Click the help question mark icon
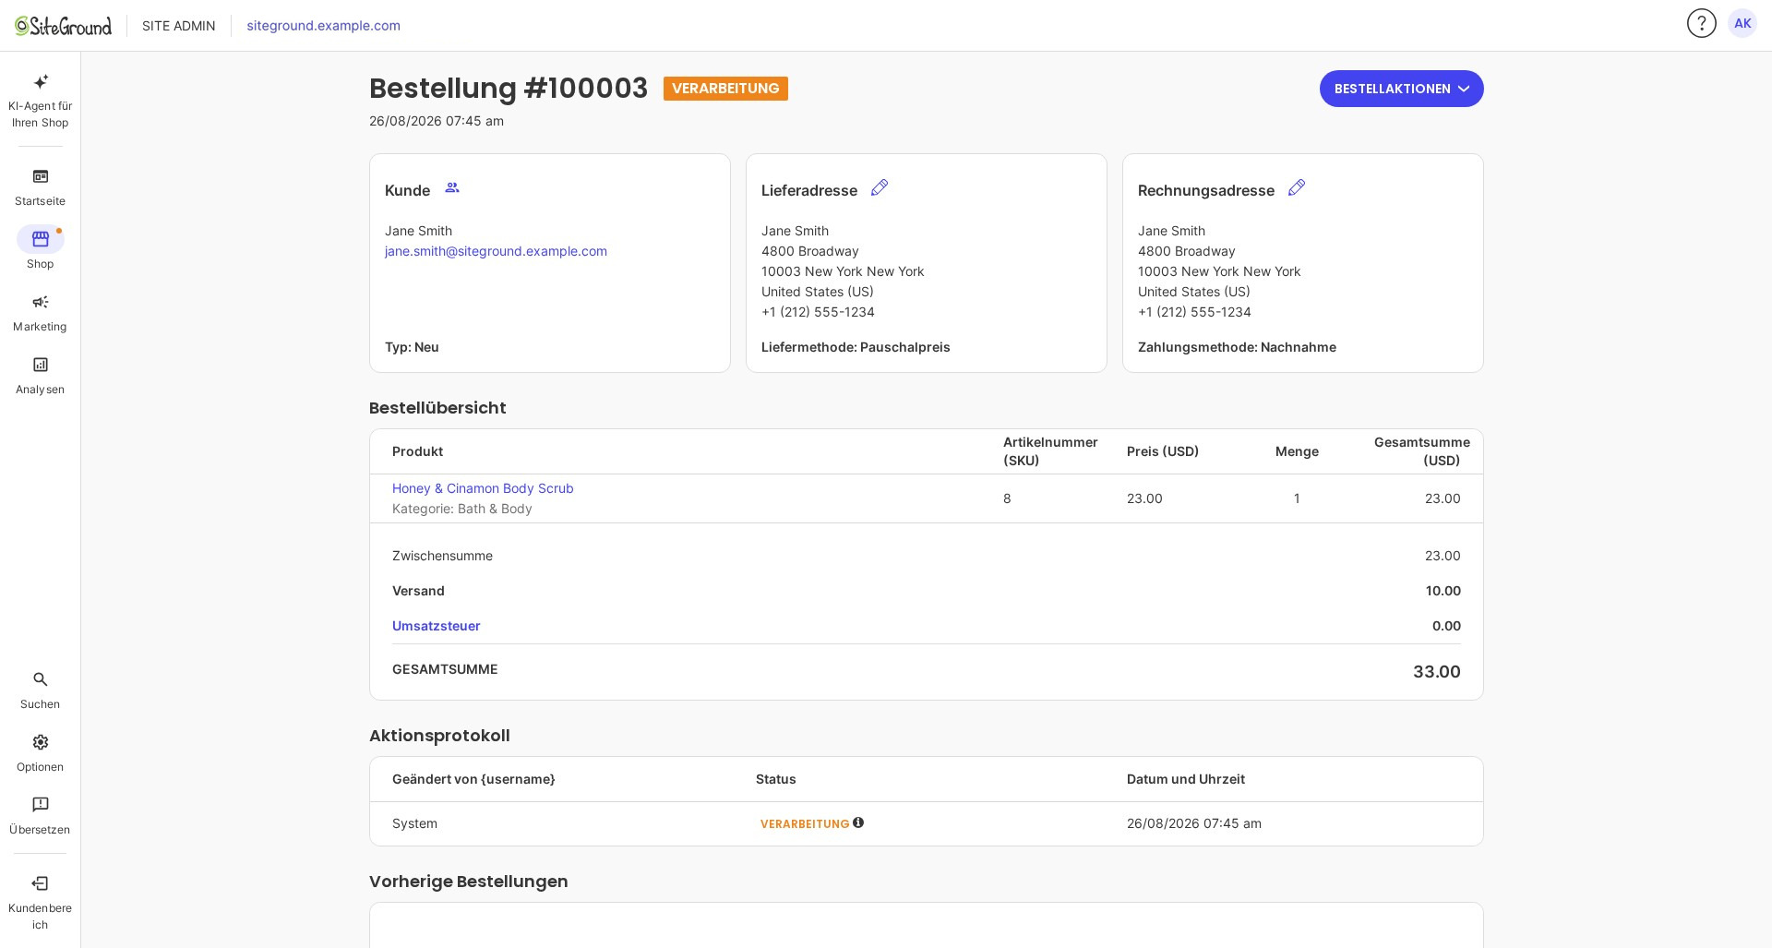Screen dimensions: 1772x948 pyautogui.click(x=1701, y=23)
